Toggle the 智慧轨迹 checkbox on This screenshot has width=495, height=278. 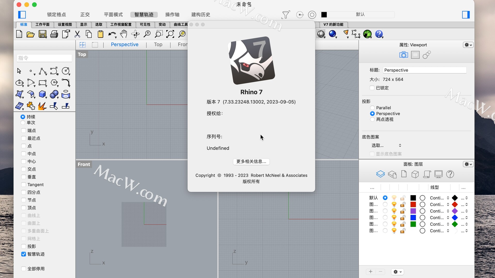coord(23,254)
